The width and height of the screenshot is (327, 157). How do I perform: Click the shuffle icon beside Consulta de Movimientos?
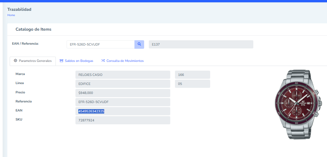pos(103,61)
